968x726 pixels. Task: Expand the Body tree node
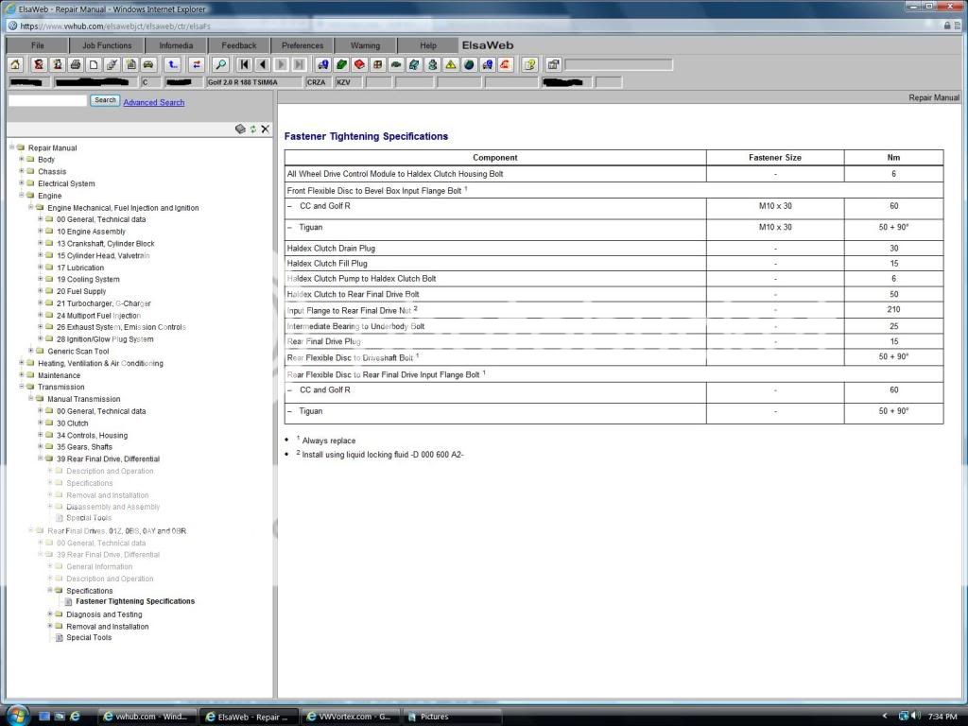(22, 159)
